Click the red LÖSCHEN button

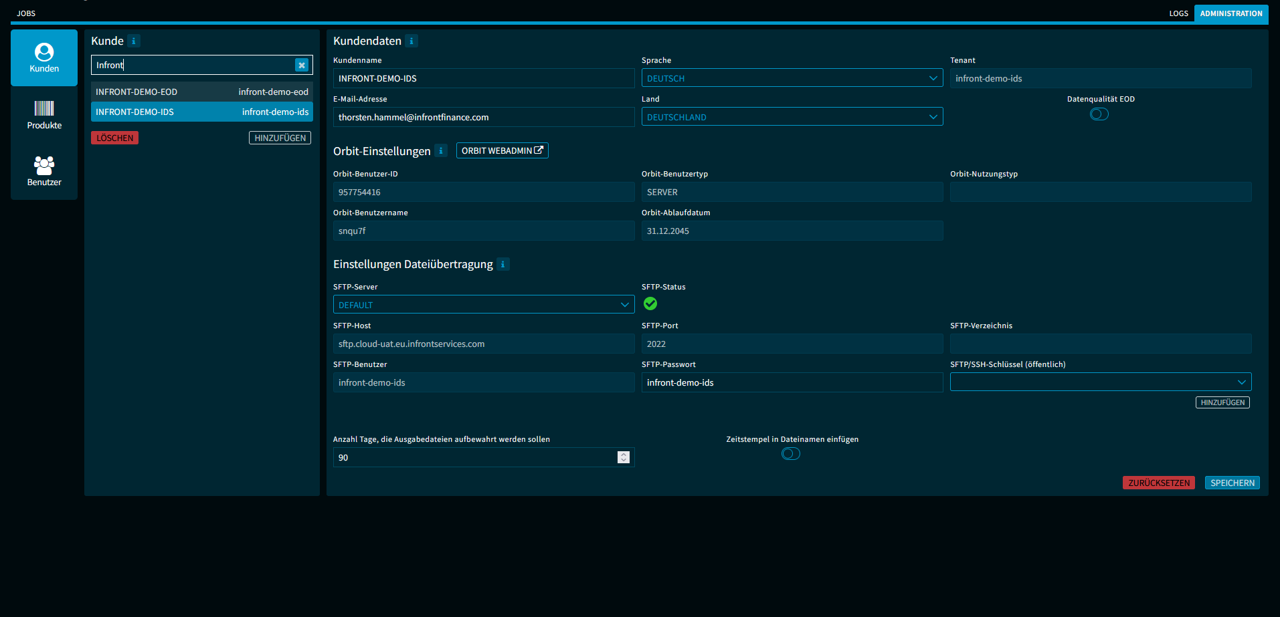pos(114,138)
